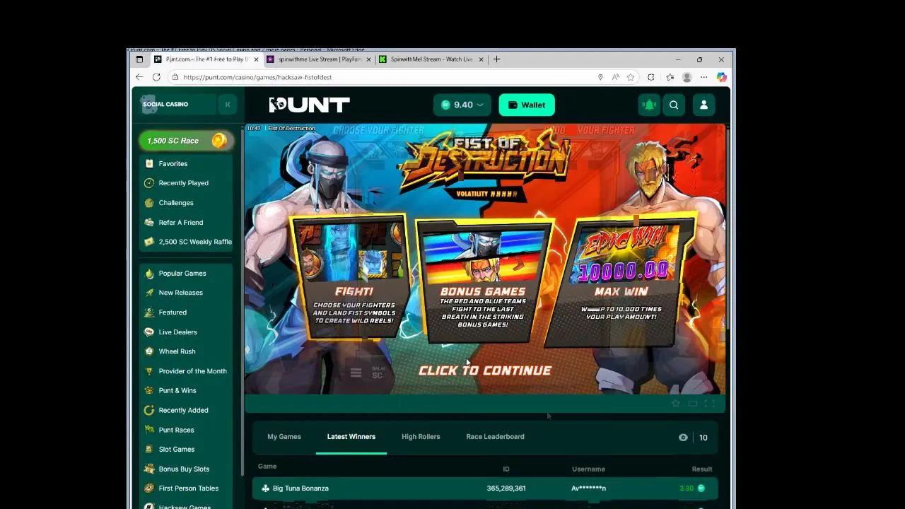Click the Bonus Games feature card
905x509 pixels.
click(484, 281)
